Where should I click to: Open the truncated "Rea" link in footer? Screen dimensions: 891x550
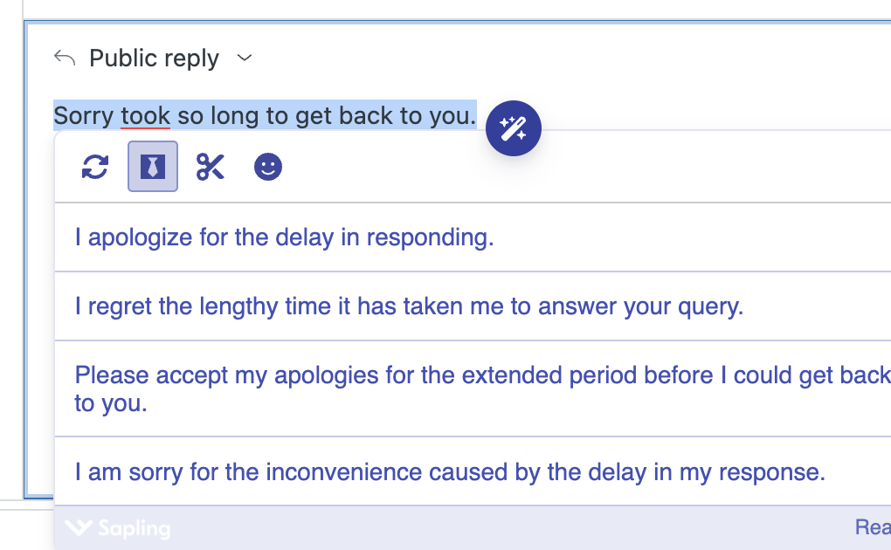coord(873,527)
